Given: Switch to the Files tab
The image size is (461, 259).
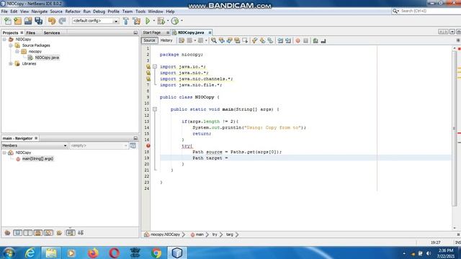Looking at the screenshot, I should 30,33.
